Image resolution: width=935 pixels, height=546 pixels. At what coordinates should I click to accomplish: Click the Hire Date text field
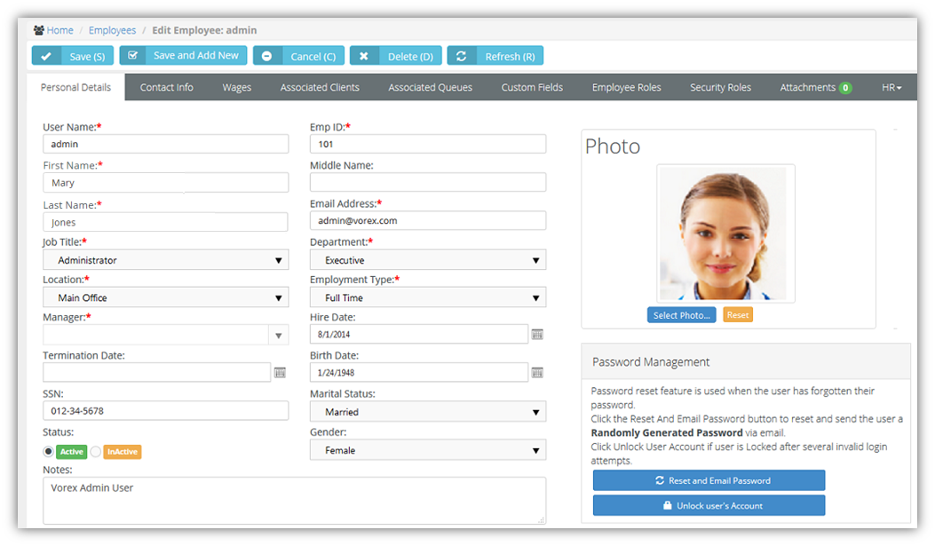click(x=419, y=335)
